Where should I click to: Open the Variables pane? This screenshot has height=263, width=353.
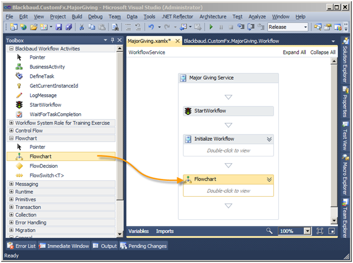pyautogui.click(x=139, y=231)
